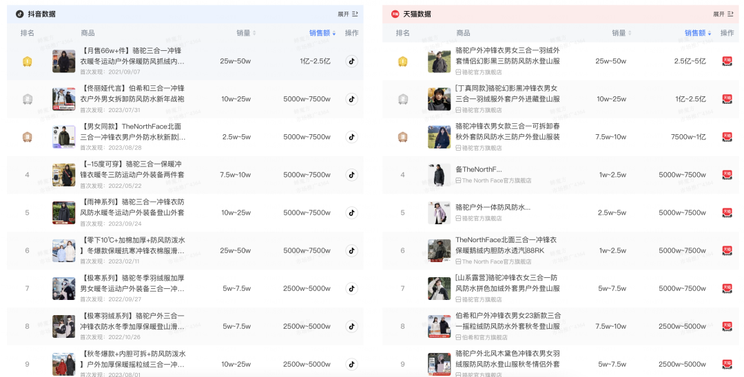Click 2.5亿~5亿 sales value in 天猫数据
The height and width of the screenshot is (377, 744).
(x=690, y=61)
